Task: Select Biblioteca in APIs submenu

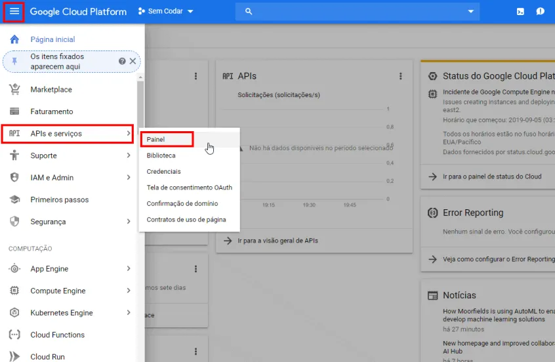Action: (161, 155)
